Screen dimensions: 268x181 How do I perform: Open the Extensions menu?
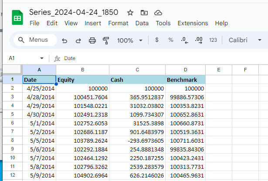pyautogui.click(x=193, y=23)
